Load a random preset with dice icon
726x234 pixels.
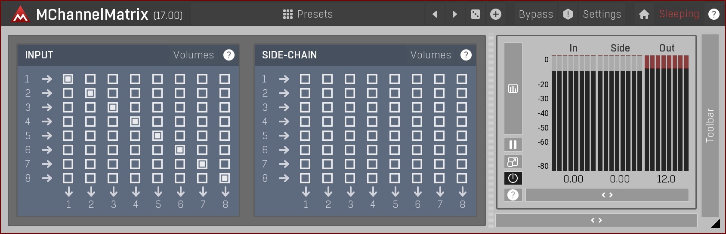click(475, 14)
